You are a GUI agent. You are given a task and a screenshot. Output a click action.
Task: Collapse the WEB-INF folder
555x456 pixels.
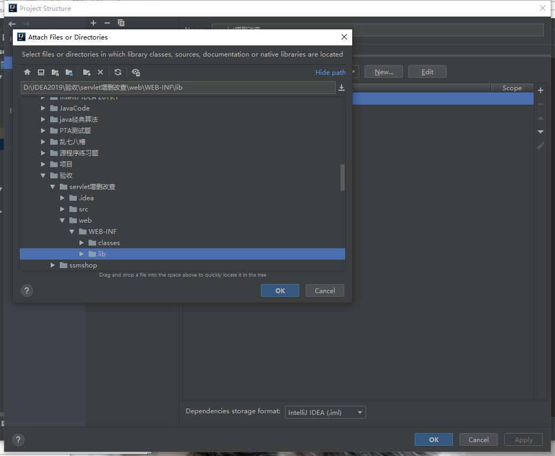pos(72,232)
